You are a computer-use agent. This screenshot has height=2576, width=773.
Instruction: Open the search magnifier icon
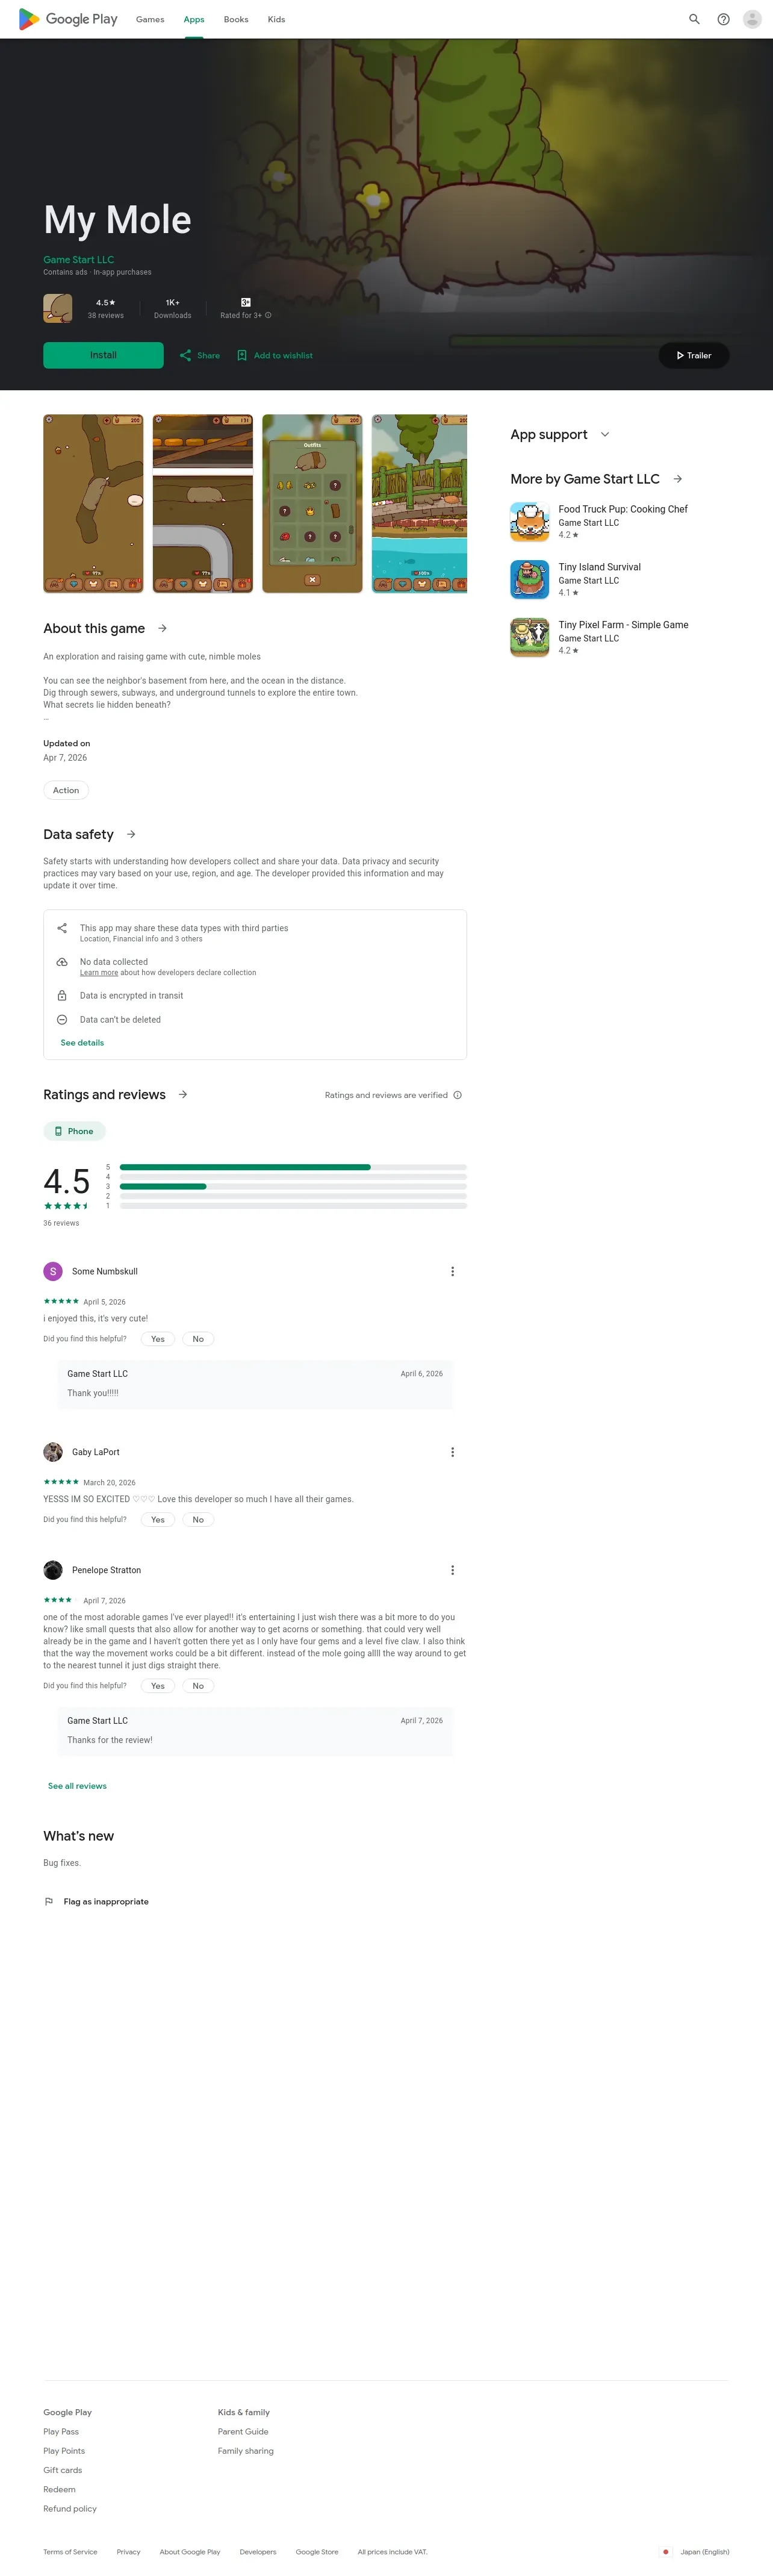694,19
